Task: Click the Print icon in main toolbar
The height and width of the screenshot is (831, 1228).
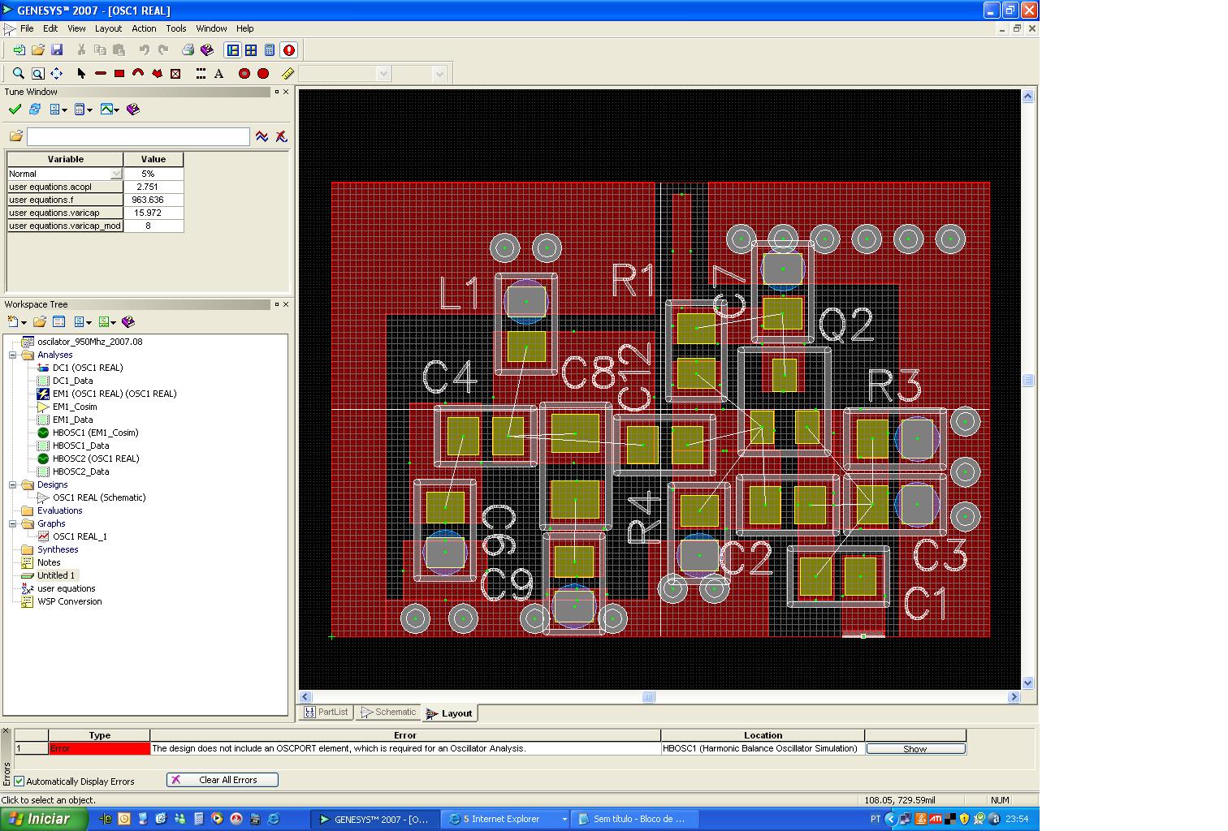Action: point(188,50)
